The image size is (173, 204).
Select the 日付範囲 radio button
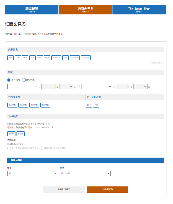point(9,80)
